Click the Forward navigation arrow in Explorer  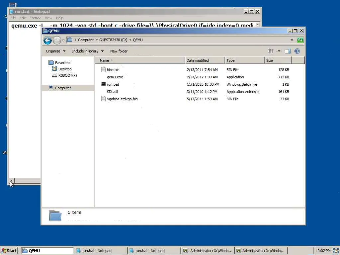click(x=57, y=40)
